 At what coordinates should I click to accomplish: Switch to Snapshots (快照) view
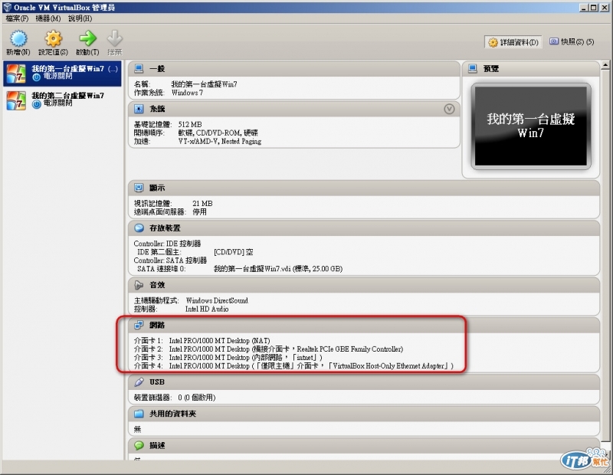pyautogui.click(x=572, y=41)
